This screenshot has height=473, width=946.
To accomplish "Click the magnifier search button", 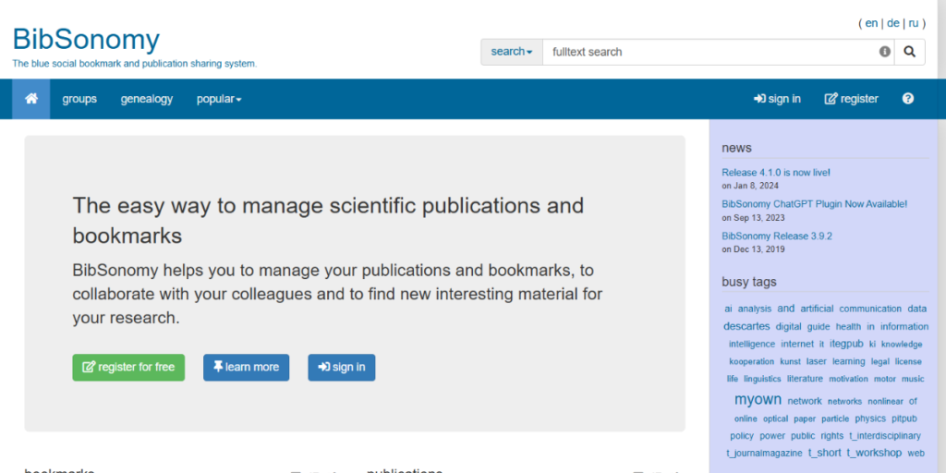I will point(909,52).
